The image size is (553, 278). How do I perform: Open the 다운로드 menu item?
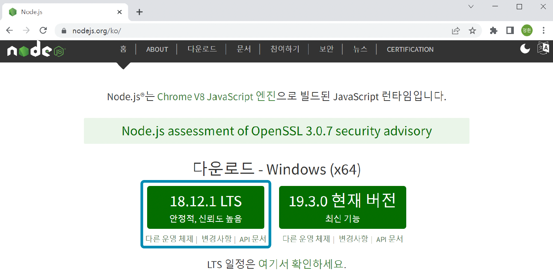[202, 49]
